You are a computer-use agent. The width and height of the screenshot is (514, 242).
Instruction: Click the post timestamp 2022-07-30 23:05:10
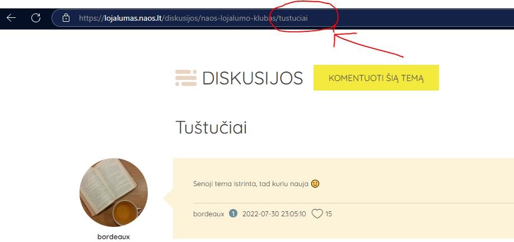(274, 214)
